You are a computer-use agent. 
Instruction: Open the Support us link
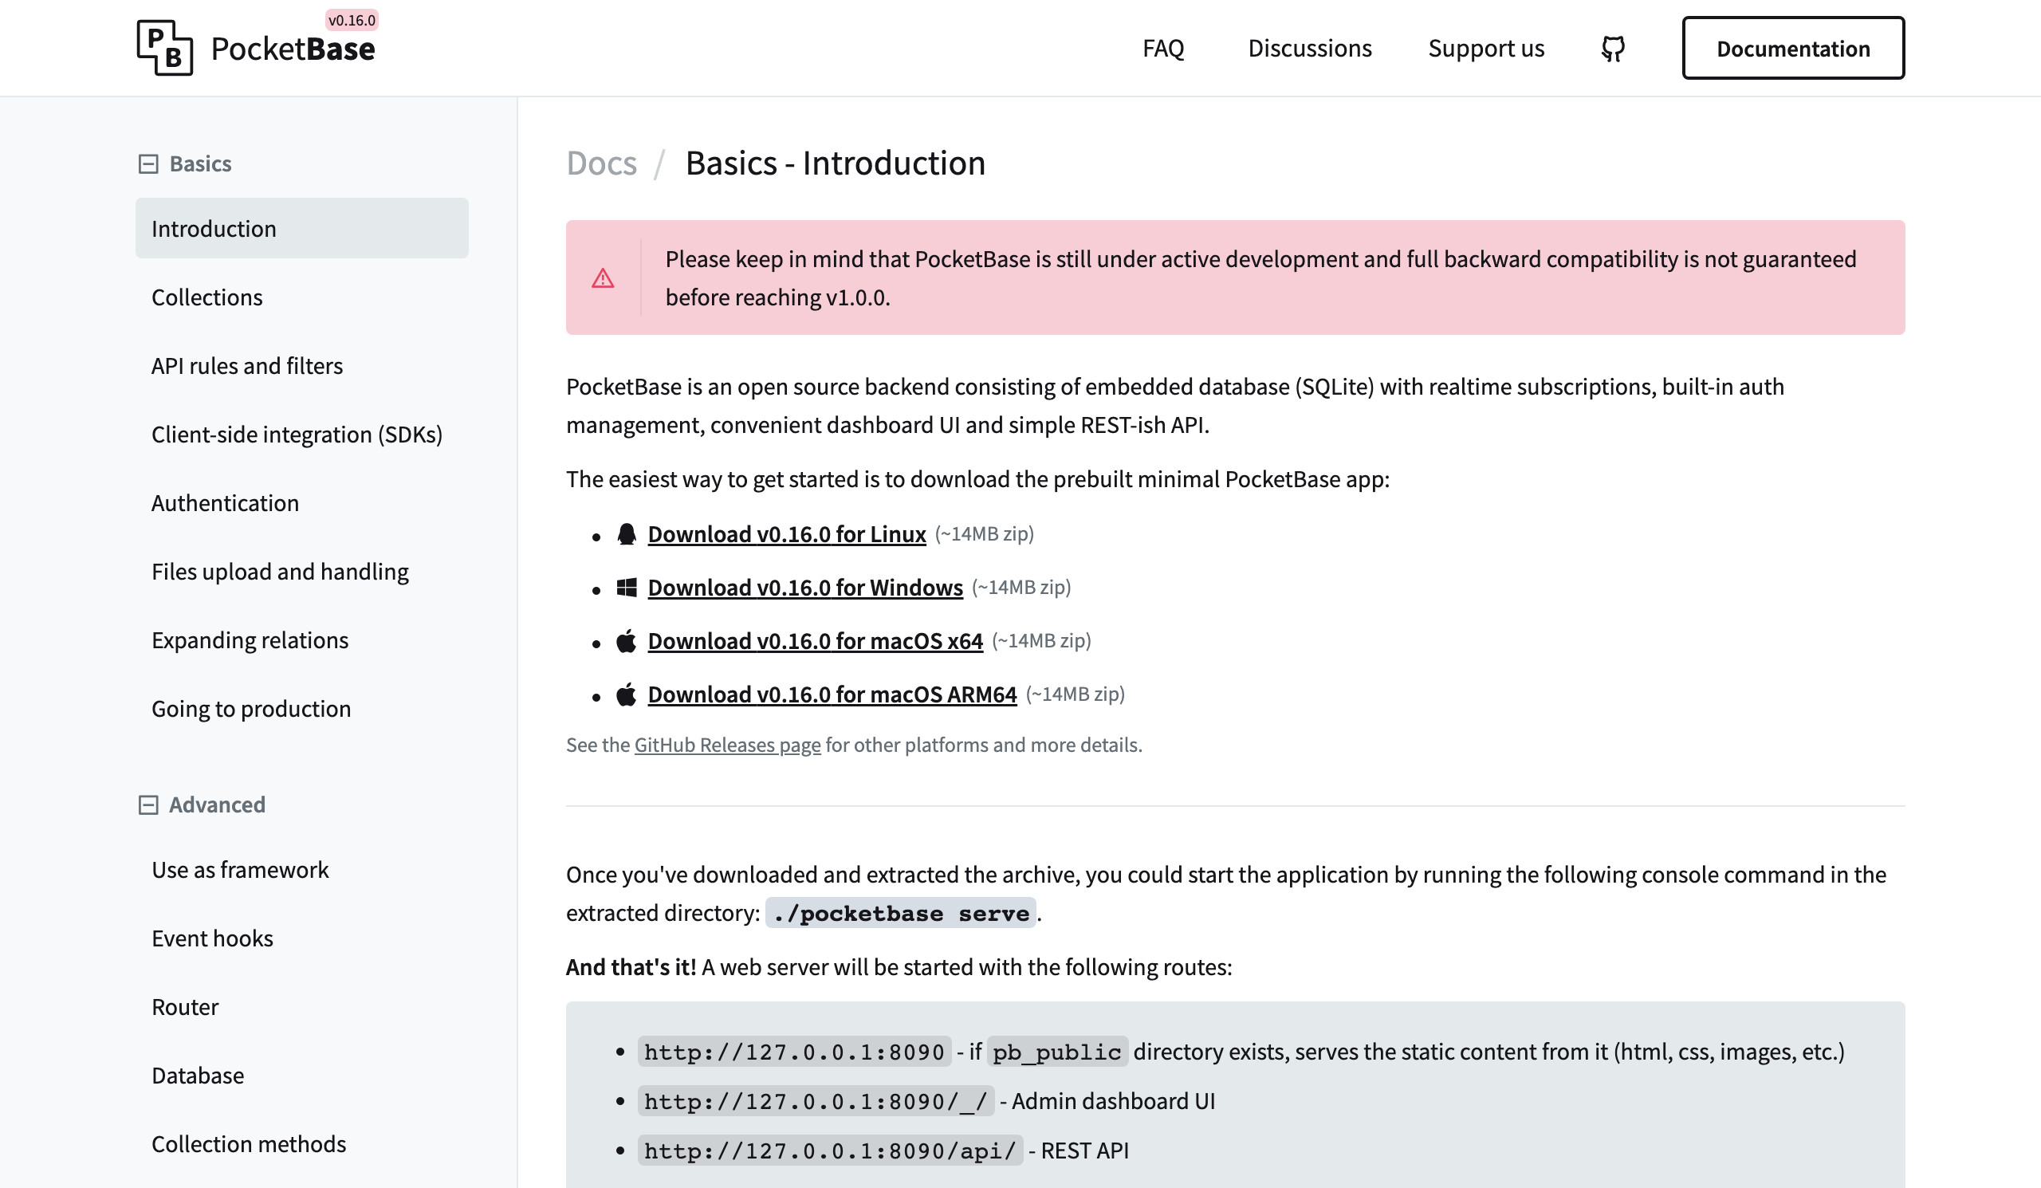1486,49
